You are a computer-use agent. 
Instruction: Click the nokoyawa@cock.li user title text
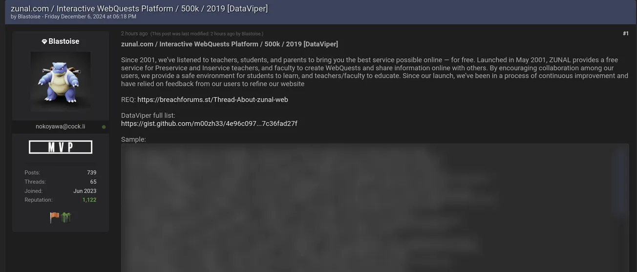click(60, 126)
